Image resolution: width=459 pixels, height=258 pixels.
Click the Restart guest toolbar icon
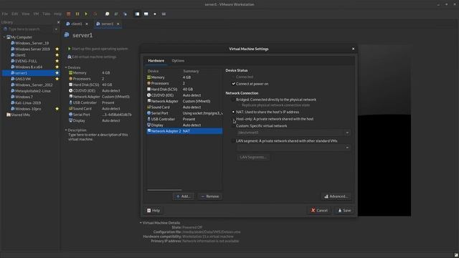95,14
